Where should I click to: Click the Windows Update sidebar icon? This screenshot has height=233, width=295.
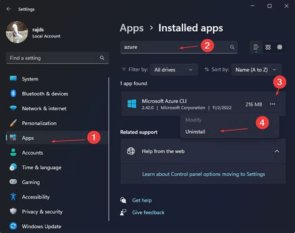(13, 226)
